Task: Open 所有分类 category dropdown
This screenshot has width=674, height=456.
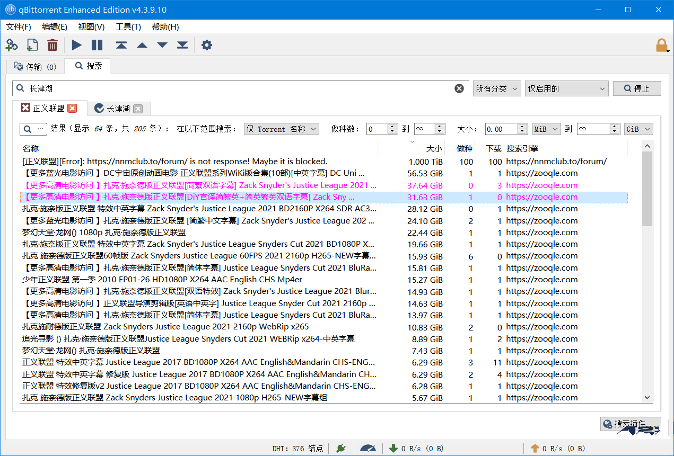Action: tap(497, 88)
